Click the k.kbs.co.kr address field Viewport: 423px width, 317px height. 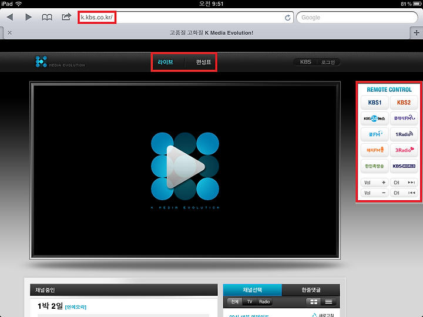click(x=186, y=18)
